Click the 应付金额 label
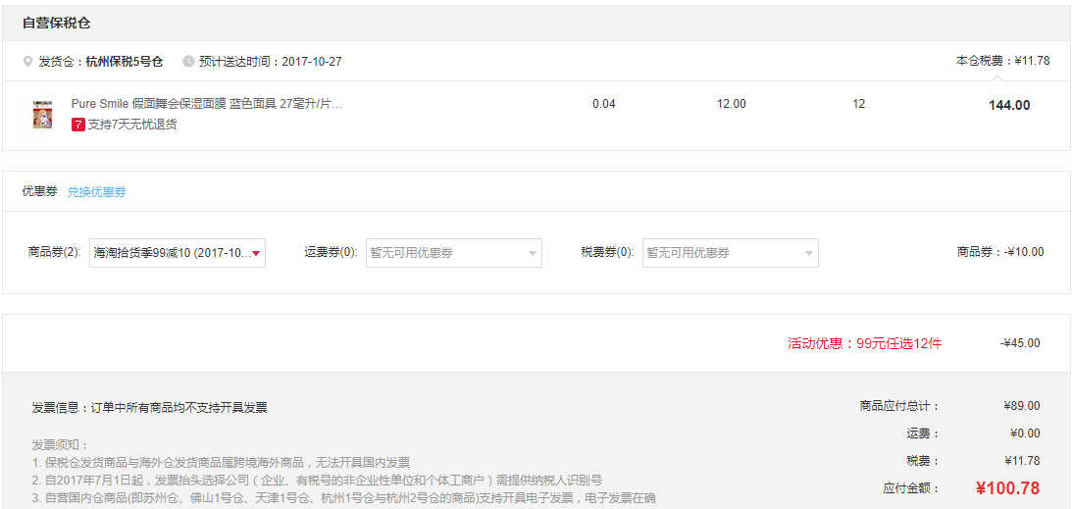 coord(911,488)
